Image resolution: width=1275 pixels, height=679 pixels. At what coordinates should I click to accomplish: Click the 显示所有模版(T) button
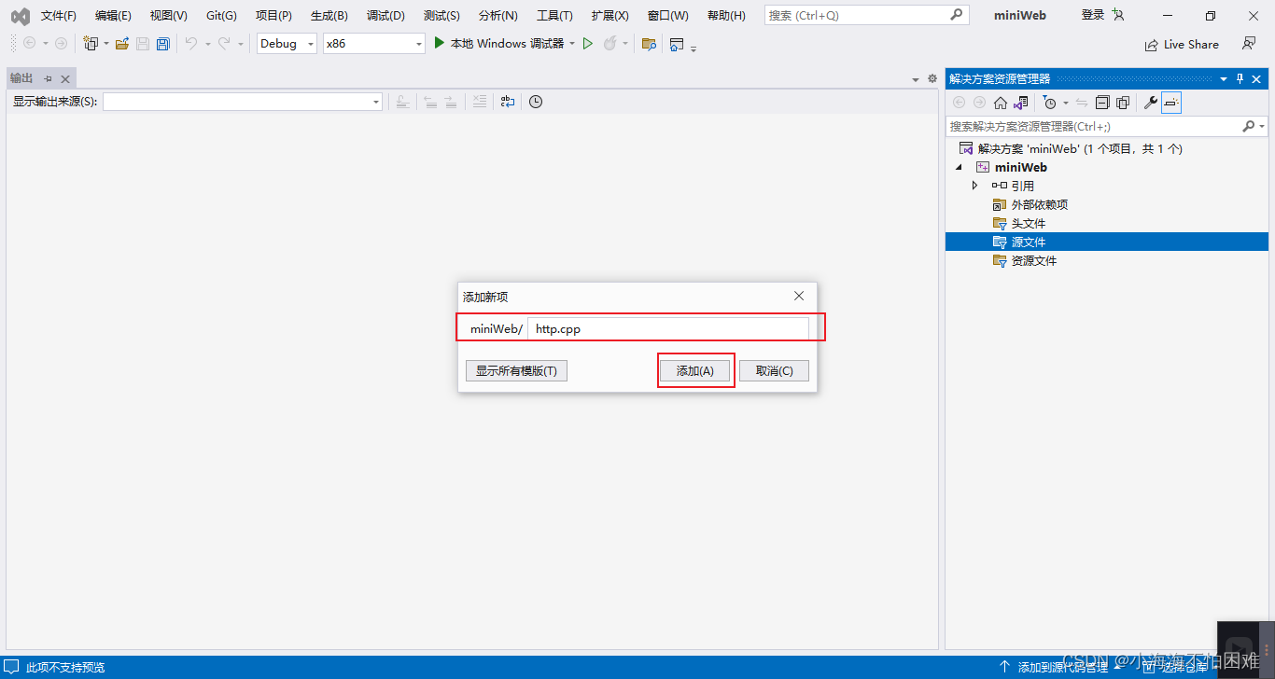tap(516, 370)
